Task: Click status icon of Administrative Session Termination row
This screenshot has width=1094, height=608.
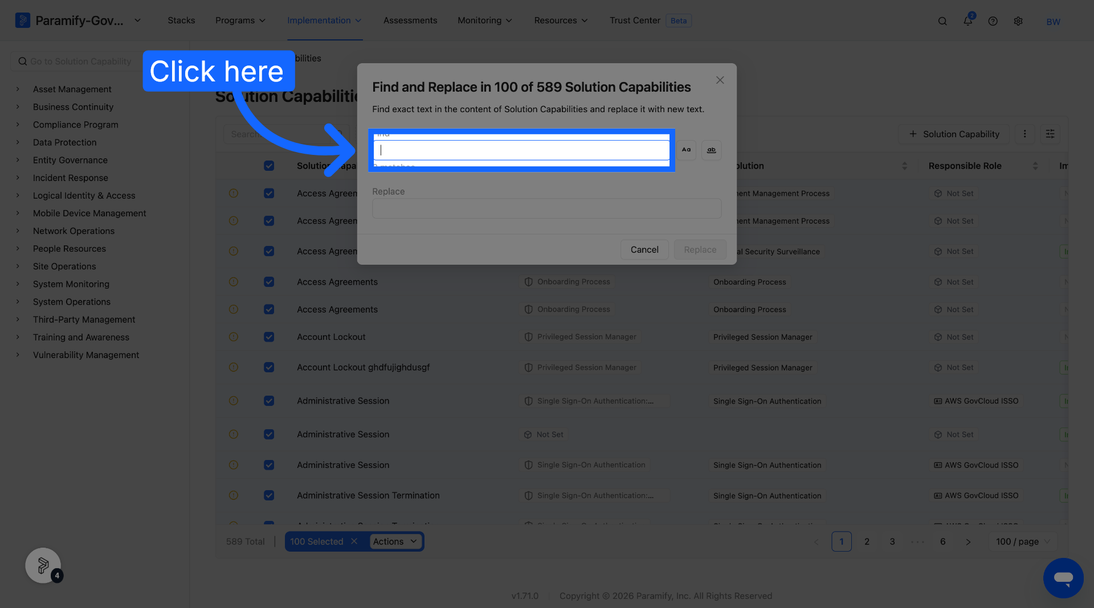Action: pos(234,495)
